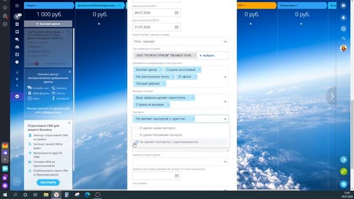
Task: Open 'Экспорт своей CRM в файл' link
Action: pos(48,146)
